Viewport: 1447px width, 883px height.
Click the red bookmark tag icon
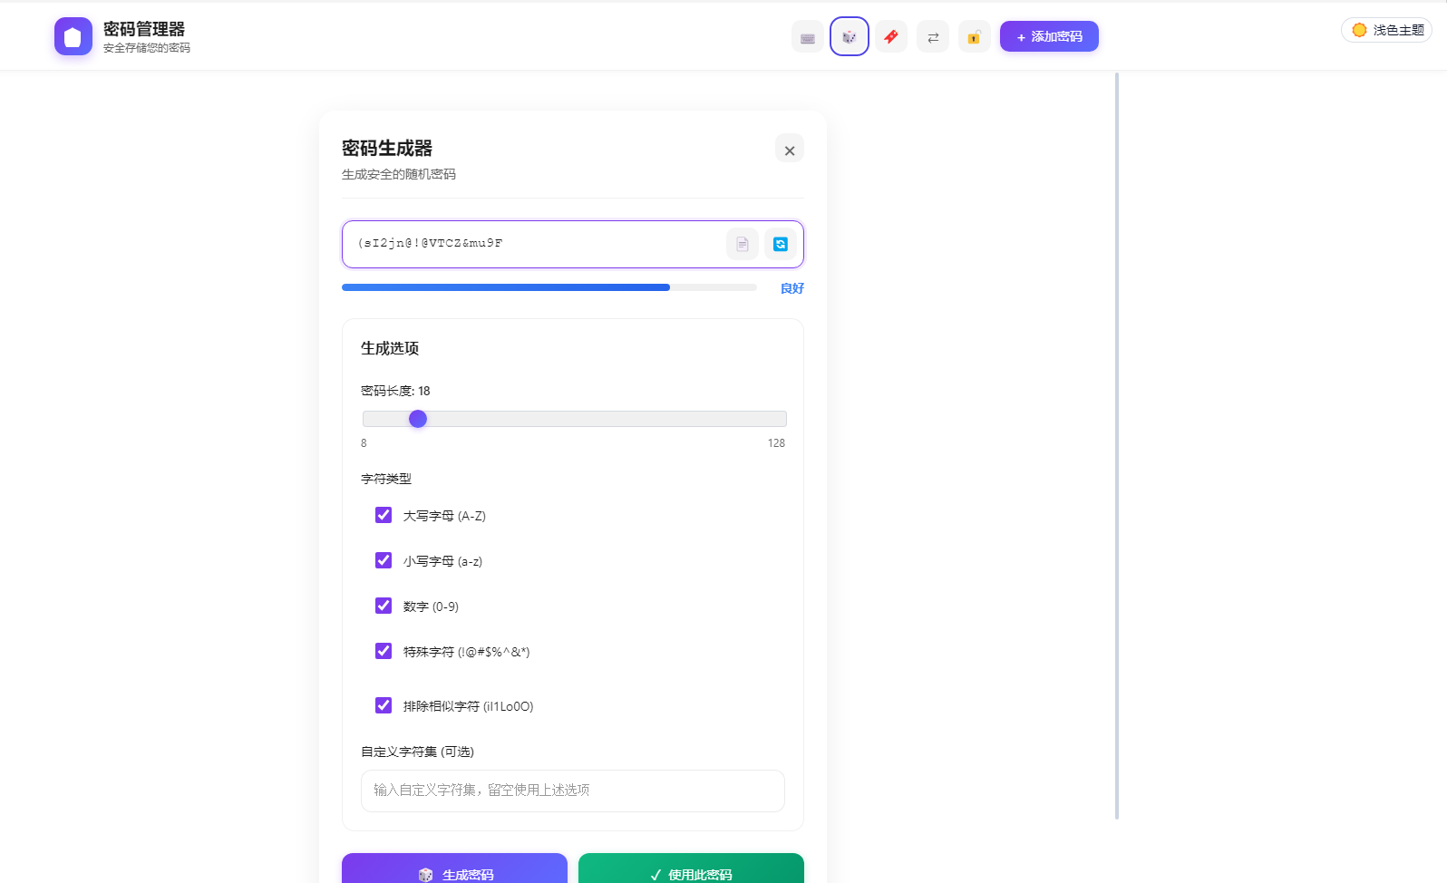tap(891, 37)
